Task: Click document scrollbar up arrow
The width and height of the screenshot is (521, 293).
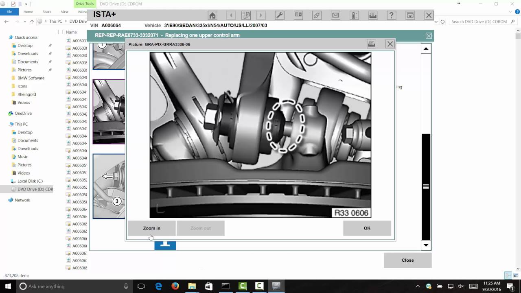Action: pos(426,49)
